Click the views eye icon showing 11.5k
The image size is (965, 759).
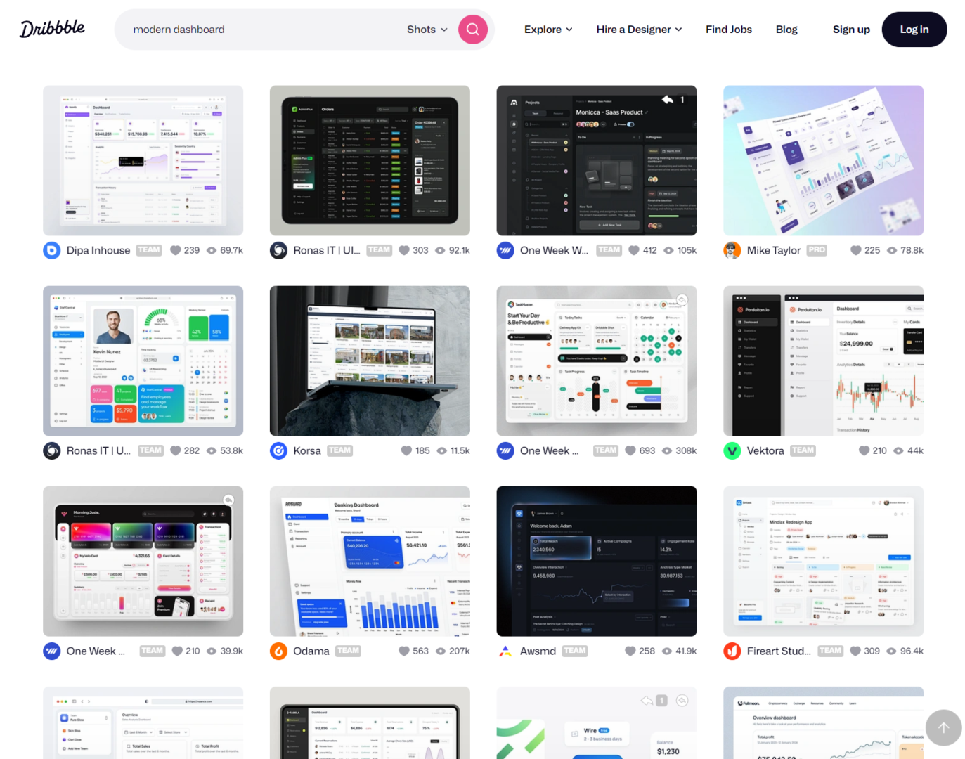pos(441,450)
